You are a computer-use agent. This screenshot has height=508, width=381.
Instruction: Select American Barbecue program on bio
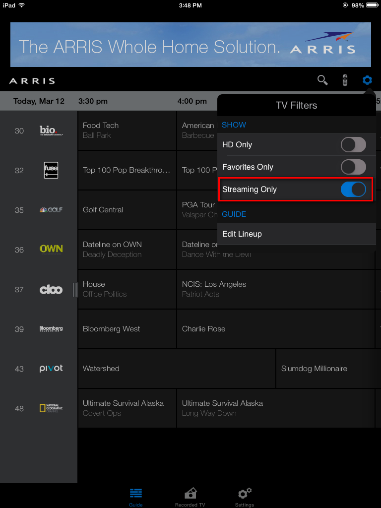pos(197,130)
